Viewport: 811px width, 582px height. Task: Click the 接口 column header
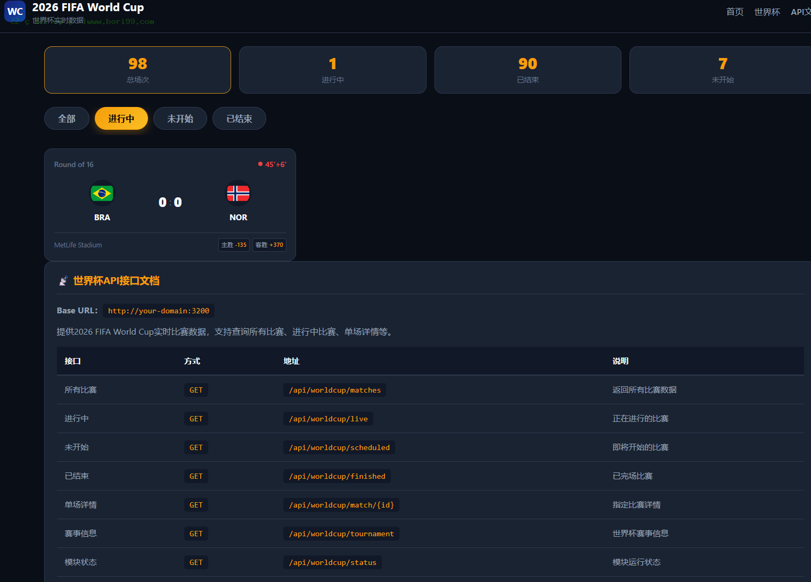72,361
